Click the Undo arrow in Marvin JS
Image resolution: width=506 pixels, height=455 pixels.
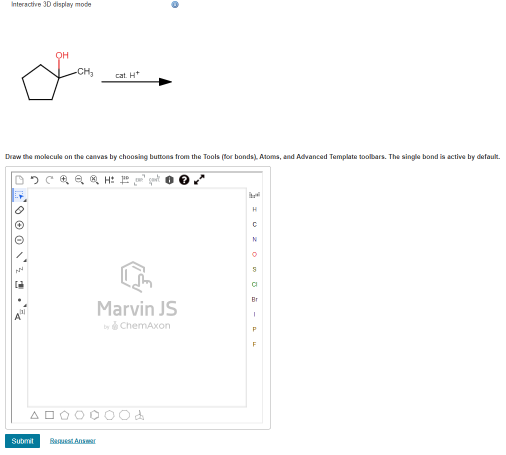pyautogui.click(x=34, y=179)
